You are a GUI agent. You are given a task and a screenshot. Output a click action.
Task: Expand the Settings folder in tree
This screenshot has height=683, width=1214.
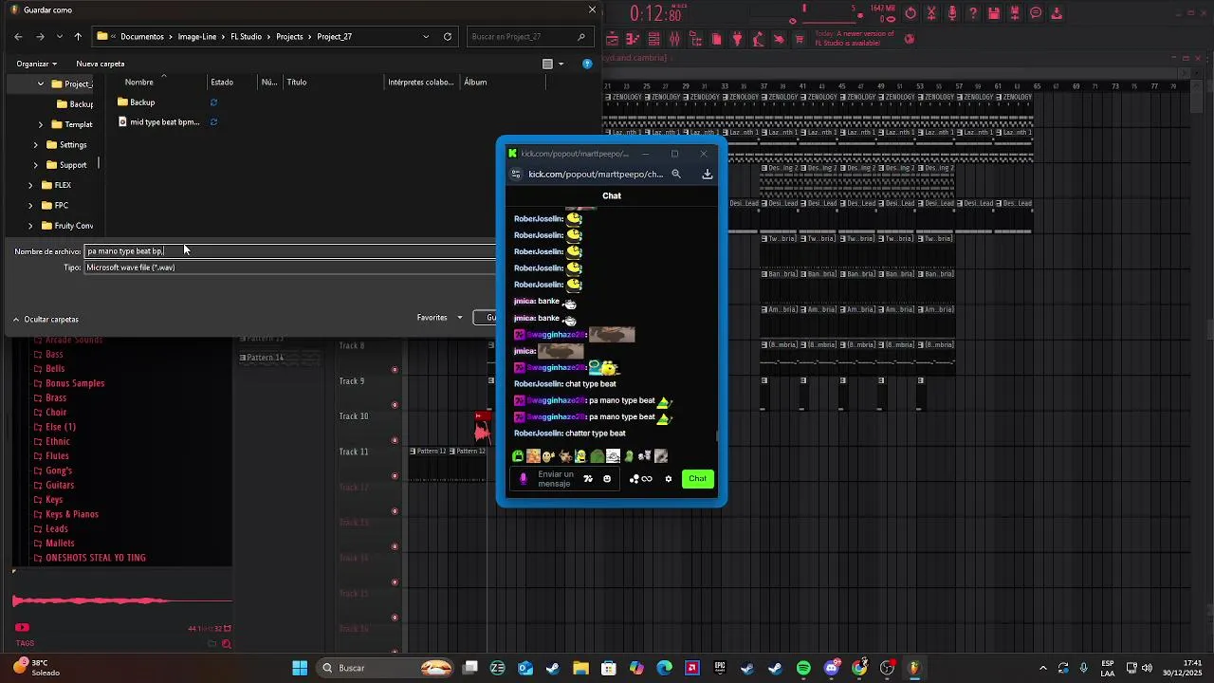36,144
